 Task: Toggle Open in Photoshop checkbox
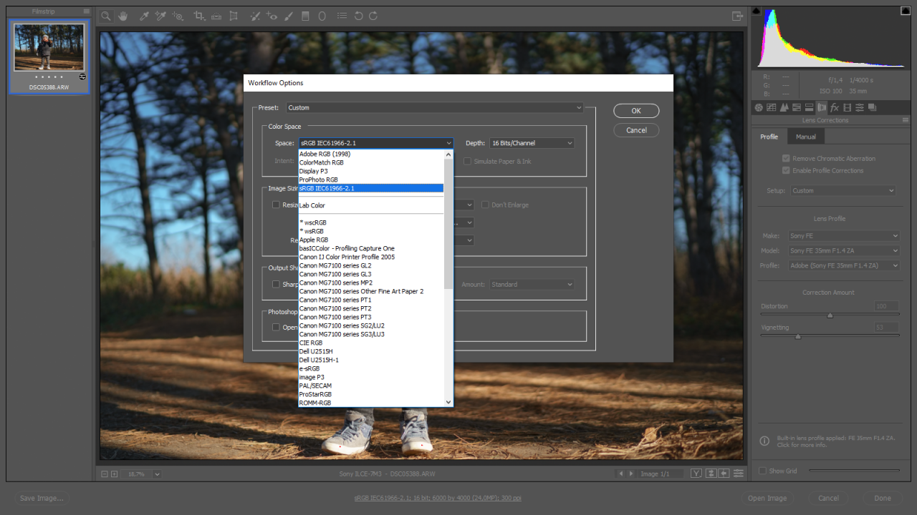click(x=276, y=327)
